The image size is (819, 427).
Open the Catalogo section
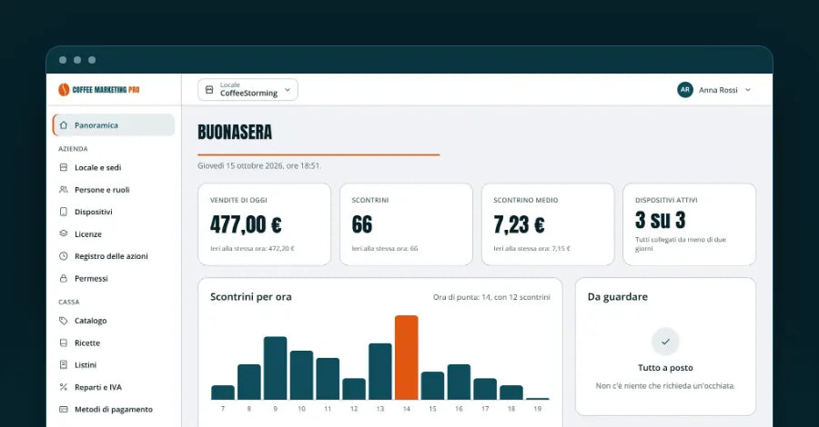click(114, 321)
